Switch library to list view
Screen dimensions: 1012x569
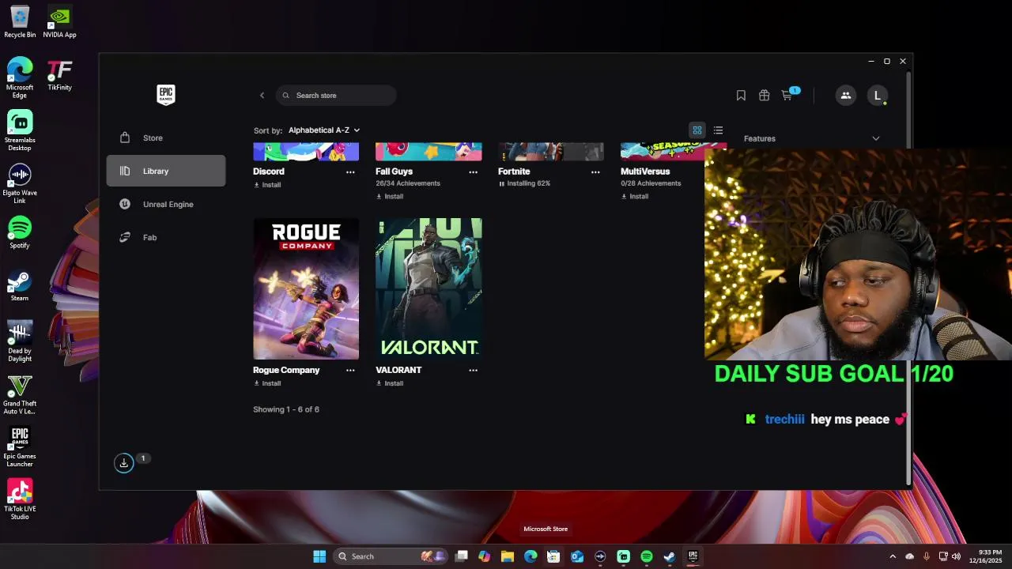[718, 130]
